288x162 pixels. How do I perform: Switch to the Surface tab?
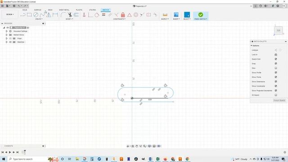tap(38, 10)
